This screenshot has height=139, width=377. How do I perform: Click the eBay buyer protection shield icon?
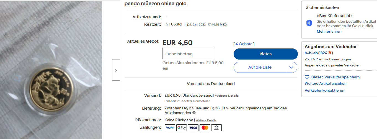tap(309, 23)
